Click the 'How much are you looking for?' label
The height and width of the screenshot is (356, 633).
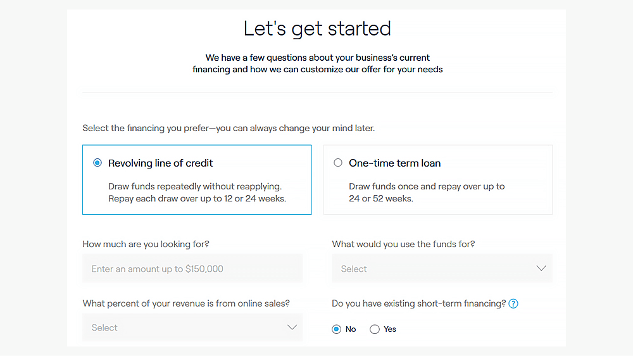click(146, 244)
